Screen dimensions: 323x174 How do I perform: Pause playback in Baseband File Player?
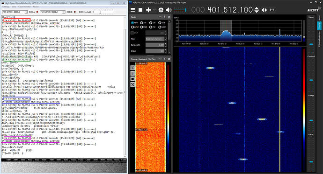click(132, 73)
